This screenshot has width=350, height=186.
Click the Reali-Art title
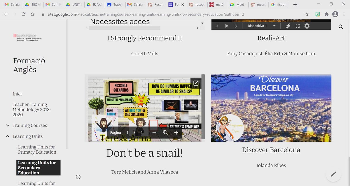click(x=271, y=38)
